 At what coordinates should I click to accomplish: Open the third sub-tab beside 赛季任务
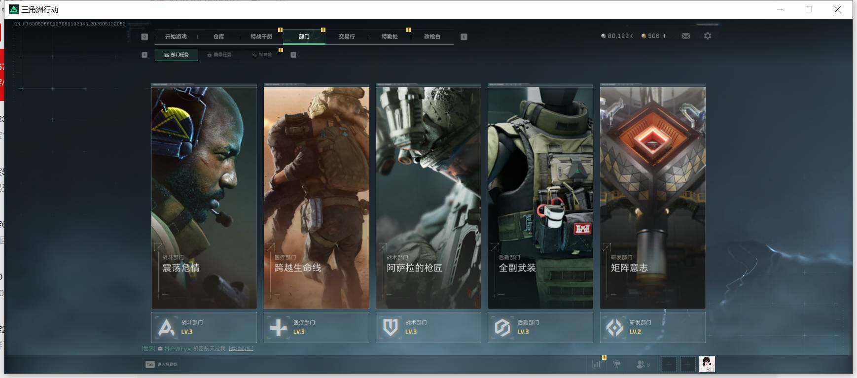pos(262,55)
